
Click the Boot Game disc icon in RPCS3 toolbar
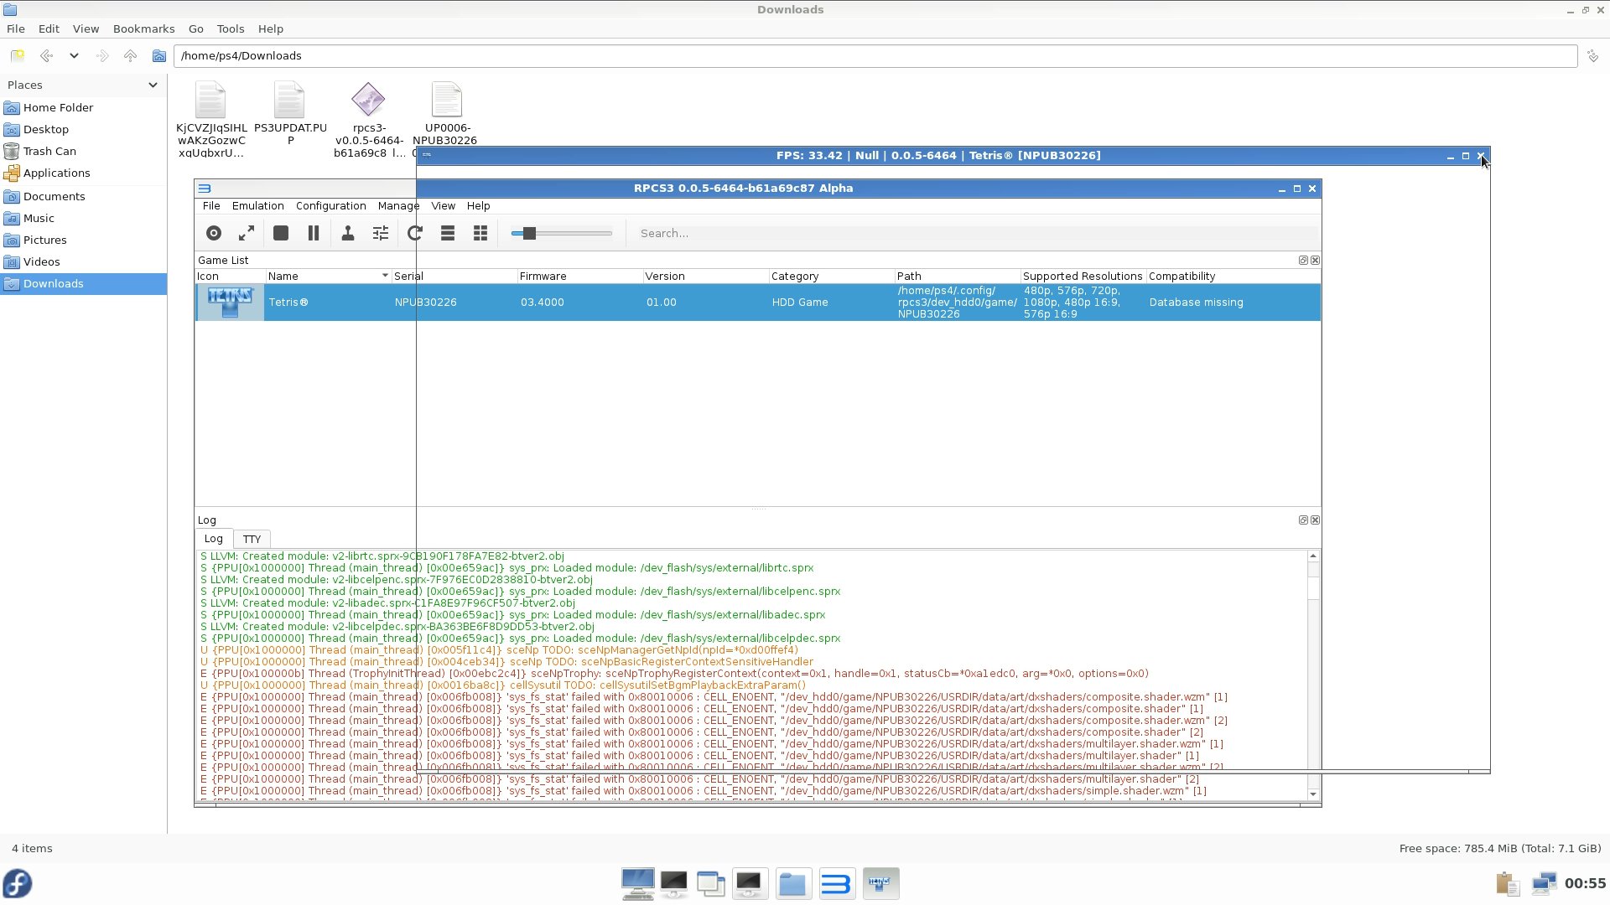214,234
